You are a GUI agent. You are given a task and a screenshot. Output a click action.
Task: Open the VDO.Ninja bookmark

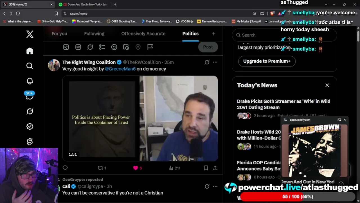coord(185,21)
